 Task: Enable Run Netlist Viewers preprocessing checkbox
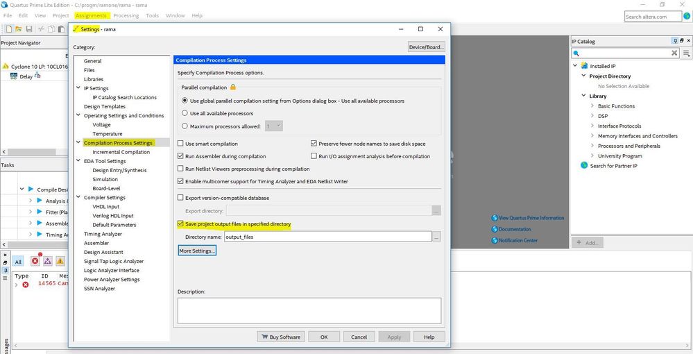[180, 168]
